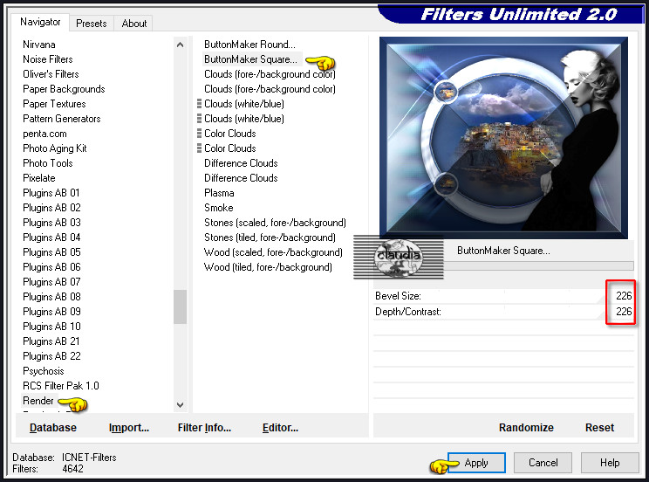Choose Wood (scaled, fore-/background) filter
This screenshot has height=482, width=649.
(x=273, y=252)
